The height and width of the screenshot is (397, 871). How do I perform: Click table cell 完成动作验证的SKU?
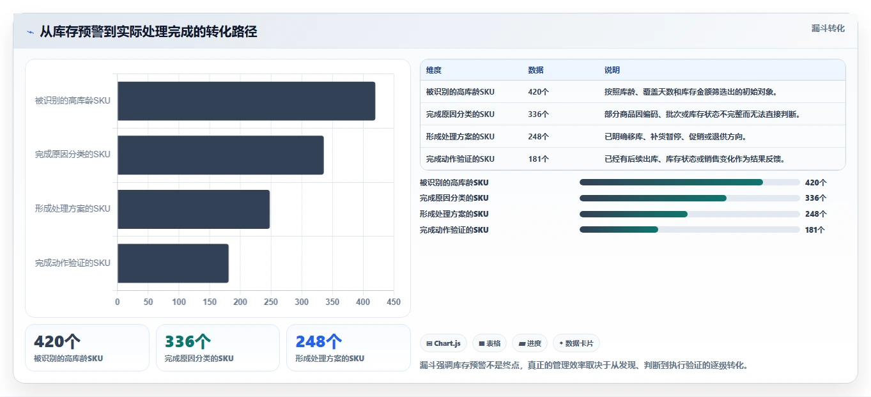(x=460, y=159)
